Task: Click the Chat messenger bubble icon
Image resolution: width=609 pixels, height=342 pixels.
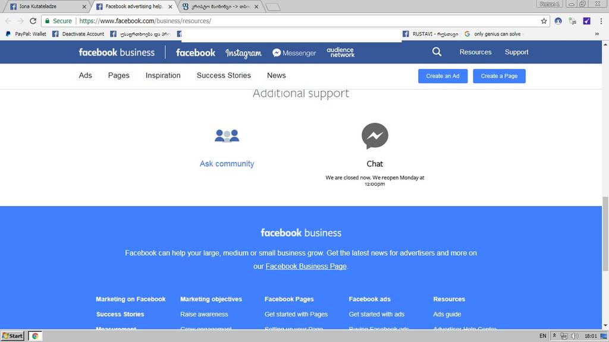Action: [375, 136]
